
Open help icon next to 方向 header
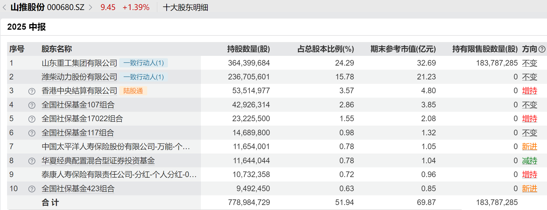pos(542,49)
